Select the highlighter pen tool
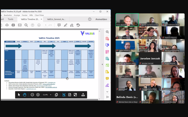This screenshot has width=188, height=117. coord(65,25)
